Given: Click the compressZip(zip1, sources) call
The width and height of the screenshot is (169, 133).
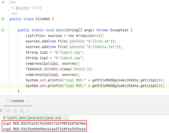Looking at the screenshot, I should [x=52, y=63].
